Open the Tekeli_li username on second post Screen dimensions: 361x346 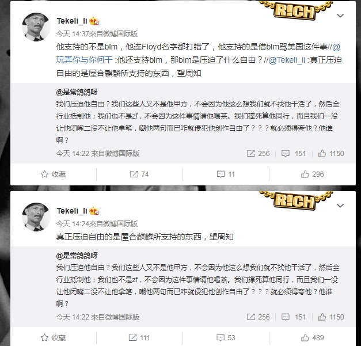click(x=72, y=211)
